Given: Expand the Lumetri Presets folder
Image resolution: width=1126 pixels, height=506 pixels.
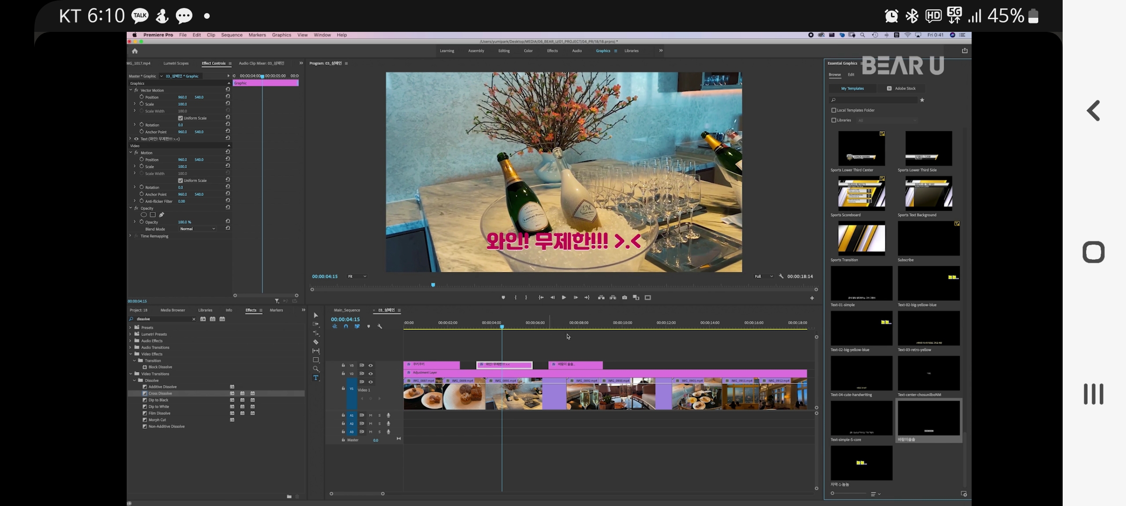Looking at the screenshot, I should pyautogui.click(x=130, y=335).
